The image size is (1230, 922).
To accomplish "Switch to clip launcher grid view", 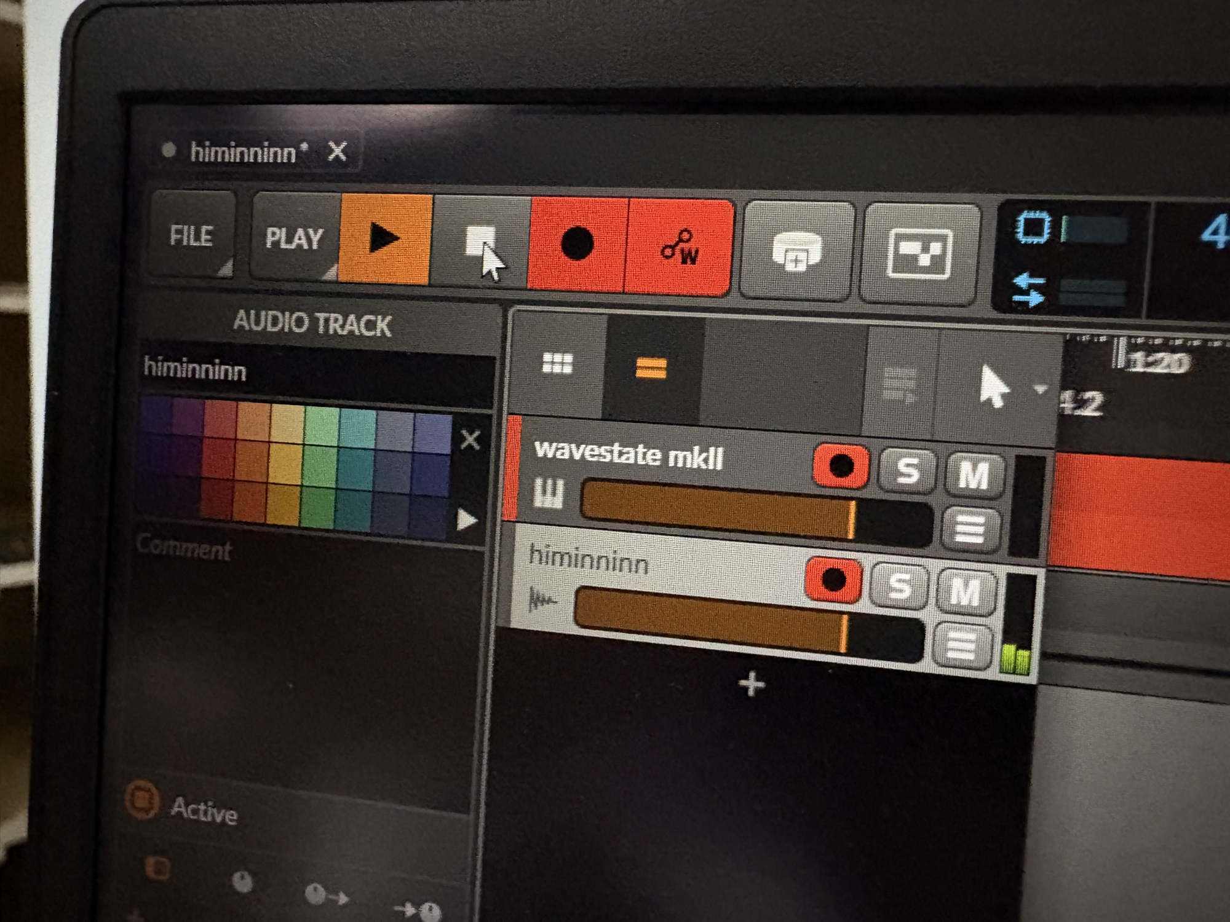I will point(557,364).
